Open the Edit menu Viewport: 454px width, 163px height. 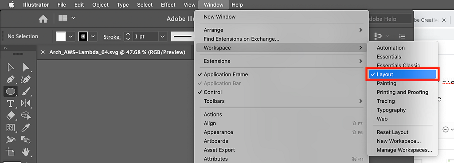pos(79,4)
